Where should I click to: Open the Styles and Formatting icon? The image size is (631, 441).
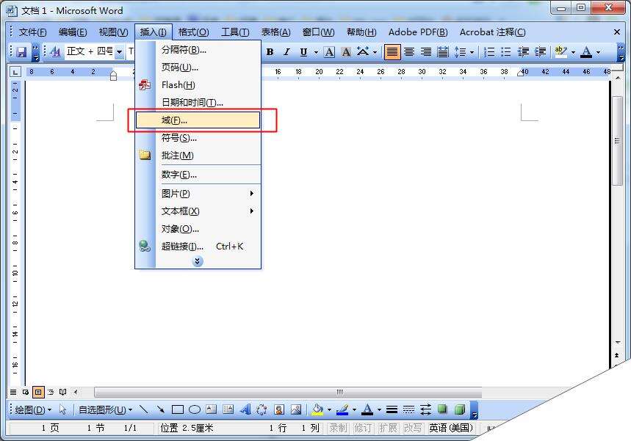point(56,52)
